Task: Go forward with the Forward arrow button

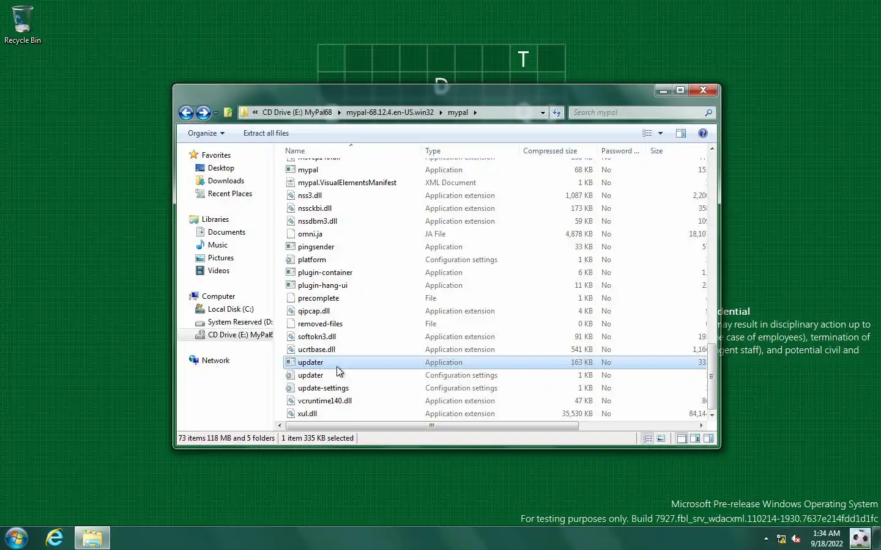Action: [203, 112]
